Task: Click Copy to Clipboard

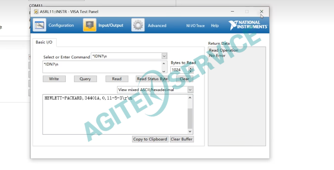Action: coord(150,139)
